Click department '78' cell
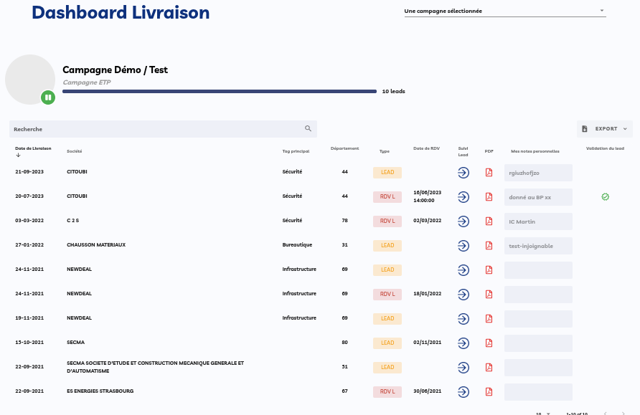Screen dimensions: 640x415 pyautogui.click(x=345, y=221)
